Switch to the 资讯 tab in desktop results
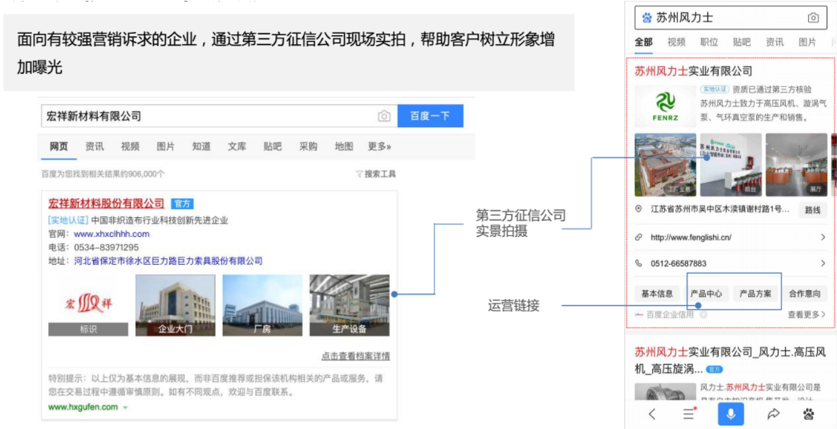The image size is (837, 429). [95, 146]
